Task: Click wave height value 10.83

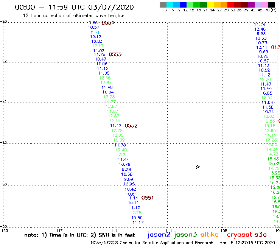Action: click(x=97, y=41)
